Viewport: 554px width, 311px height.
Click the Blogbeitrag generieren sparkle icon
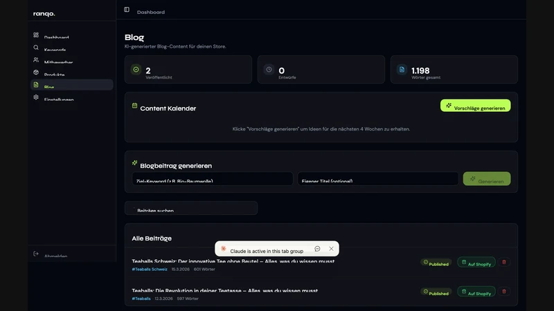(x=134, y=162)
